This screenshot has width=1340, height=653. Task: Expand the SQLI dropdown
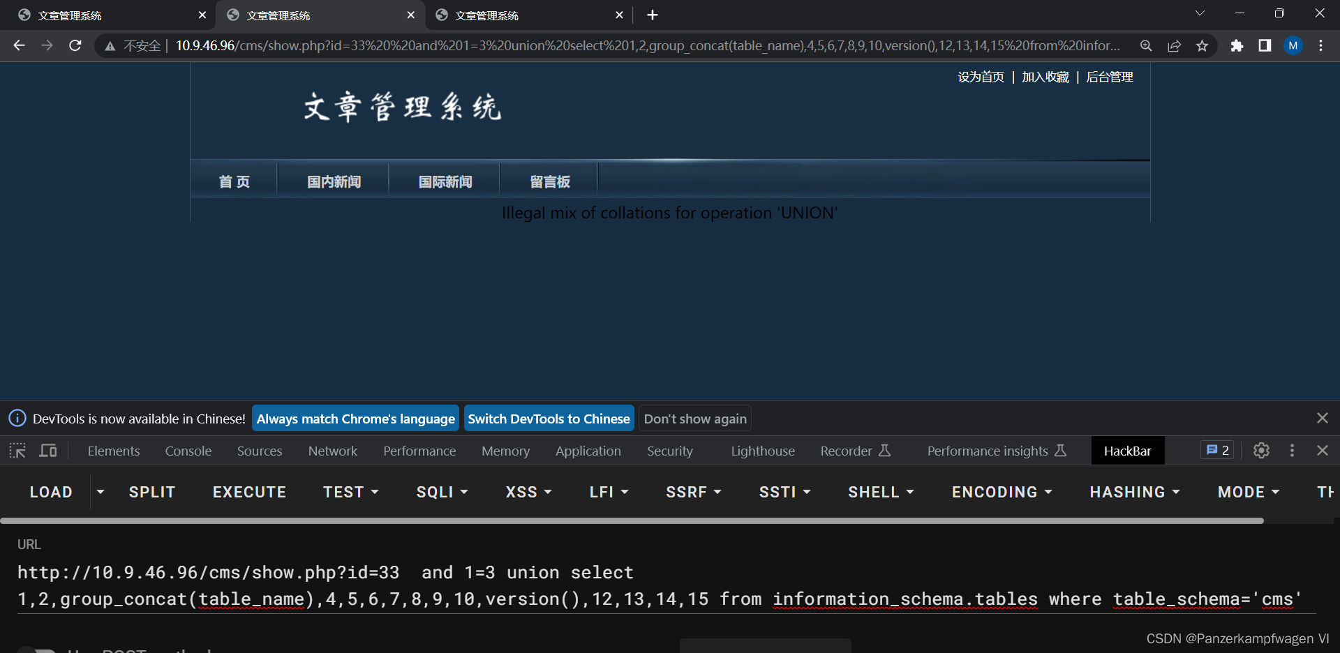click(442, 492)
